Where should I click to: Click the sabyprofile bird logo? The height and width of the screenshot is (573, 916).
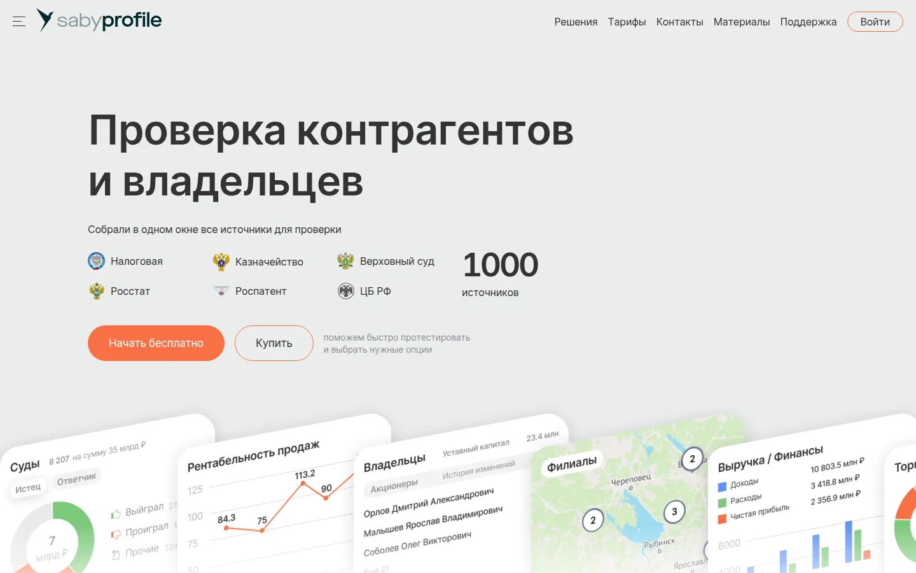tap(45, 20)
